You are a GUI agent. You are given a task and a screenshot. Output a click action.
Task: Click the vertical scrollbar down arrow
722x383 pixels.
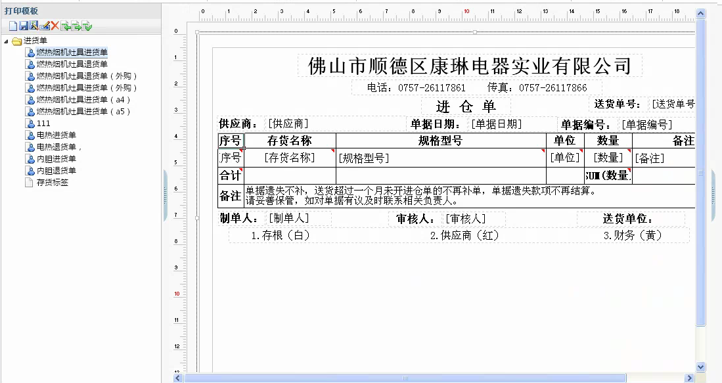tap(700, 367)
